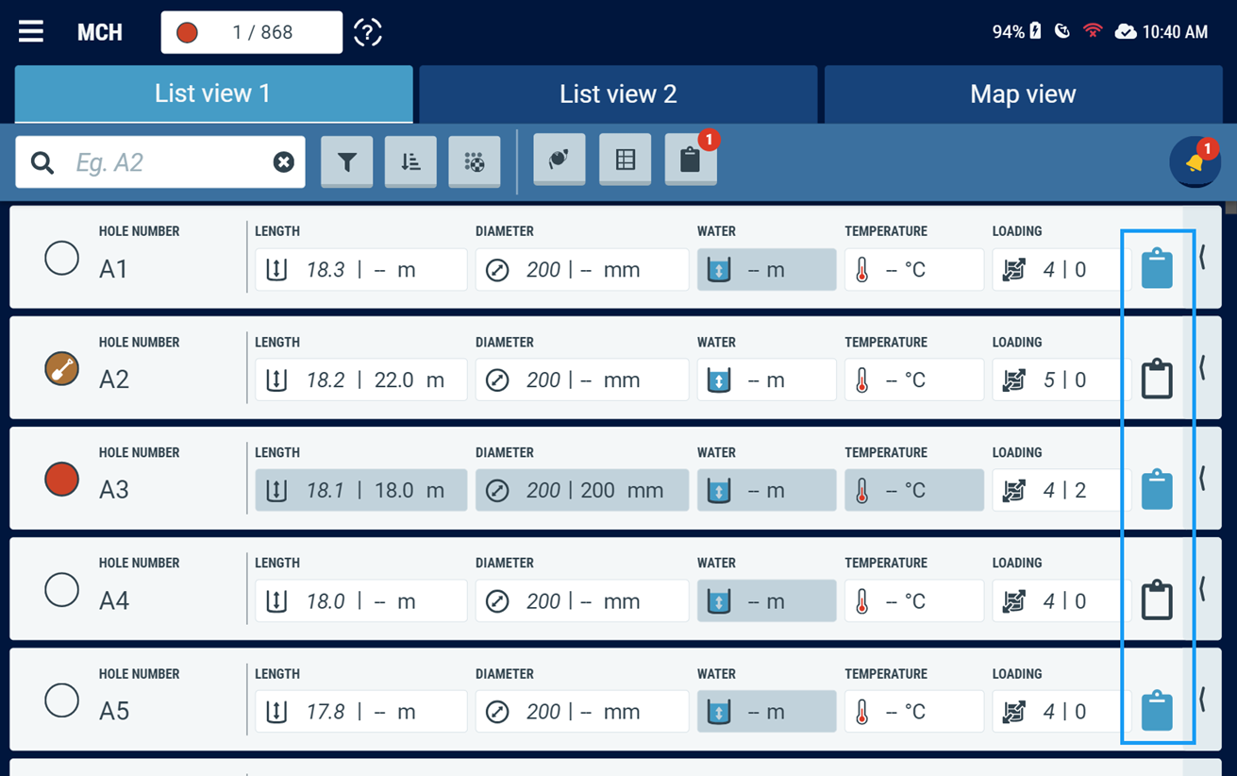Expand the side chevron on row A3
This screenshot has width=1237, height=776.
1203,478
